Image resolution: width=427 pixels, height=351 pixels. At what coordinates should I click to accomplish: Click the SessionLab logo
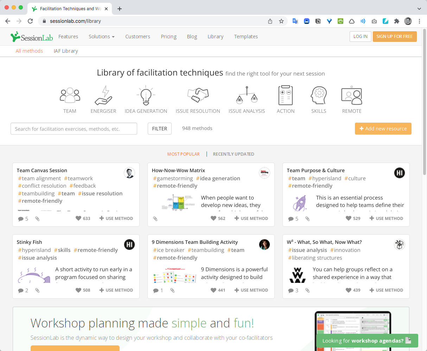(x=32, y=37)
